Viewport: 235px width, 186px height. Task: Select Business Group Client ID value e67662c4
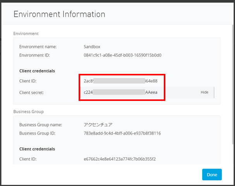[120, 159]
